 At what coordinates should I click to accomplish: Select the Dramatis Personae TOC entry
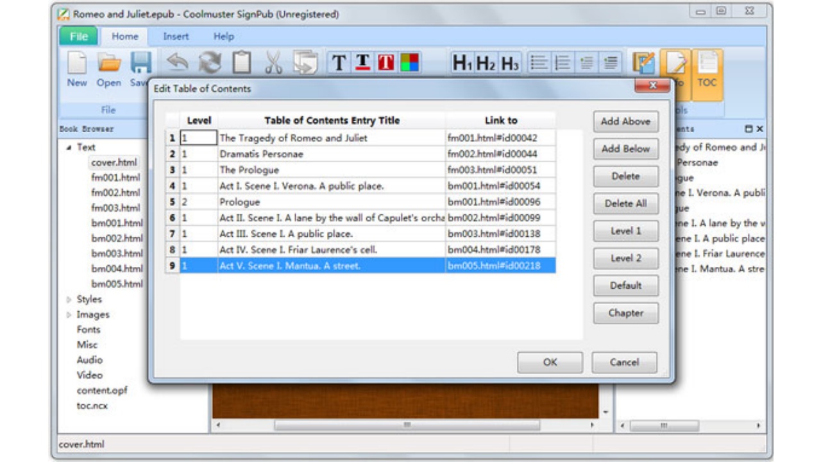point(261,154)
